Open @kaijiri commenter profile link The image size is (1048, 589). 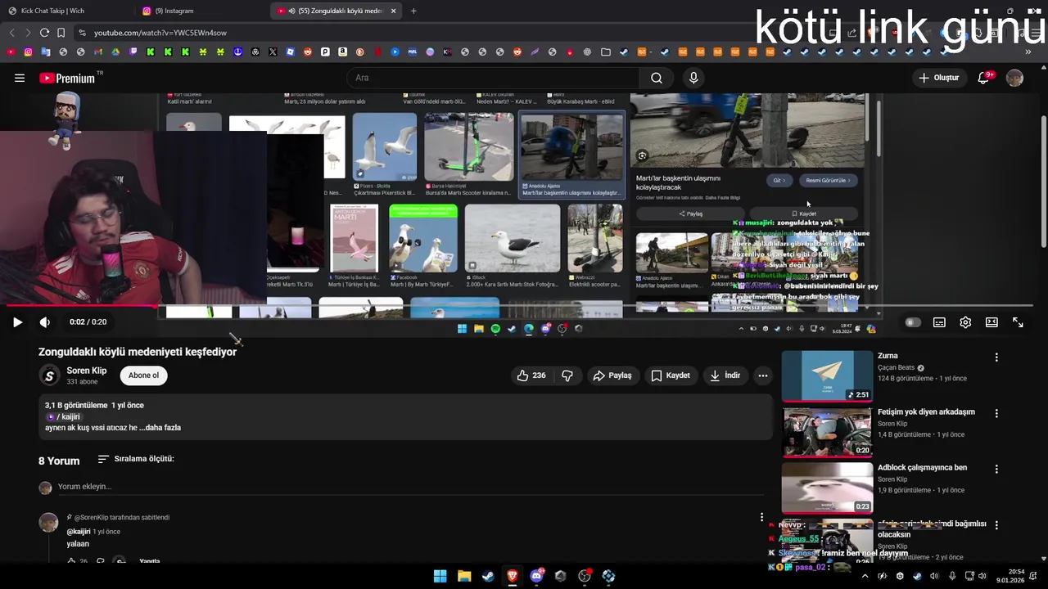click(79, 532)
